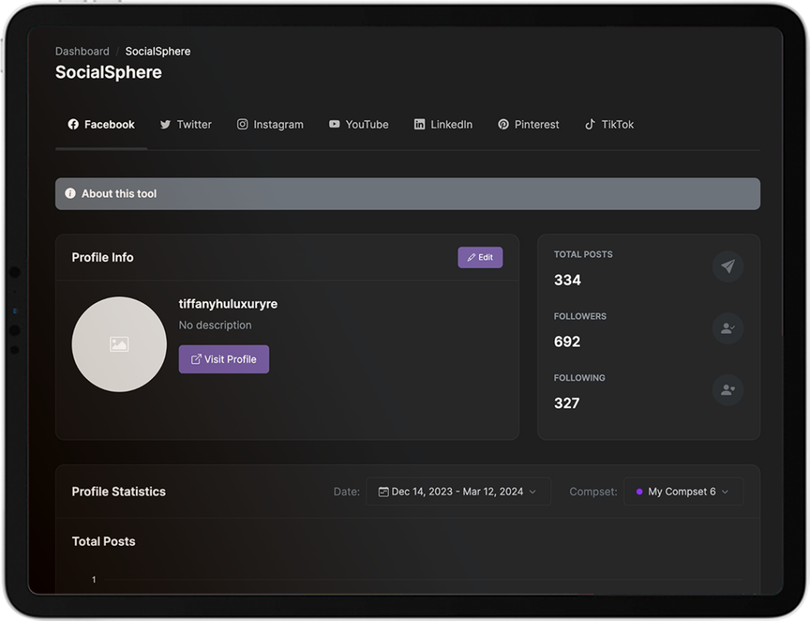Select the TikTok musical note icon

(x=591, y=124)
